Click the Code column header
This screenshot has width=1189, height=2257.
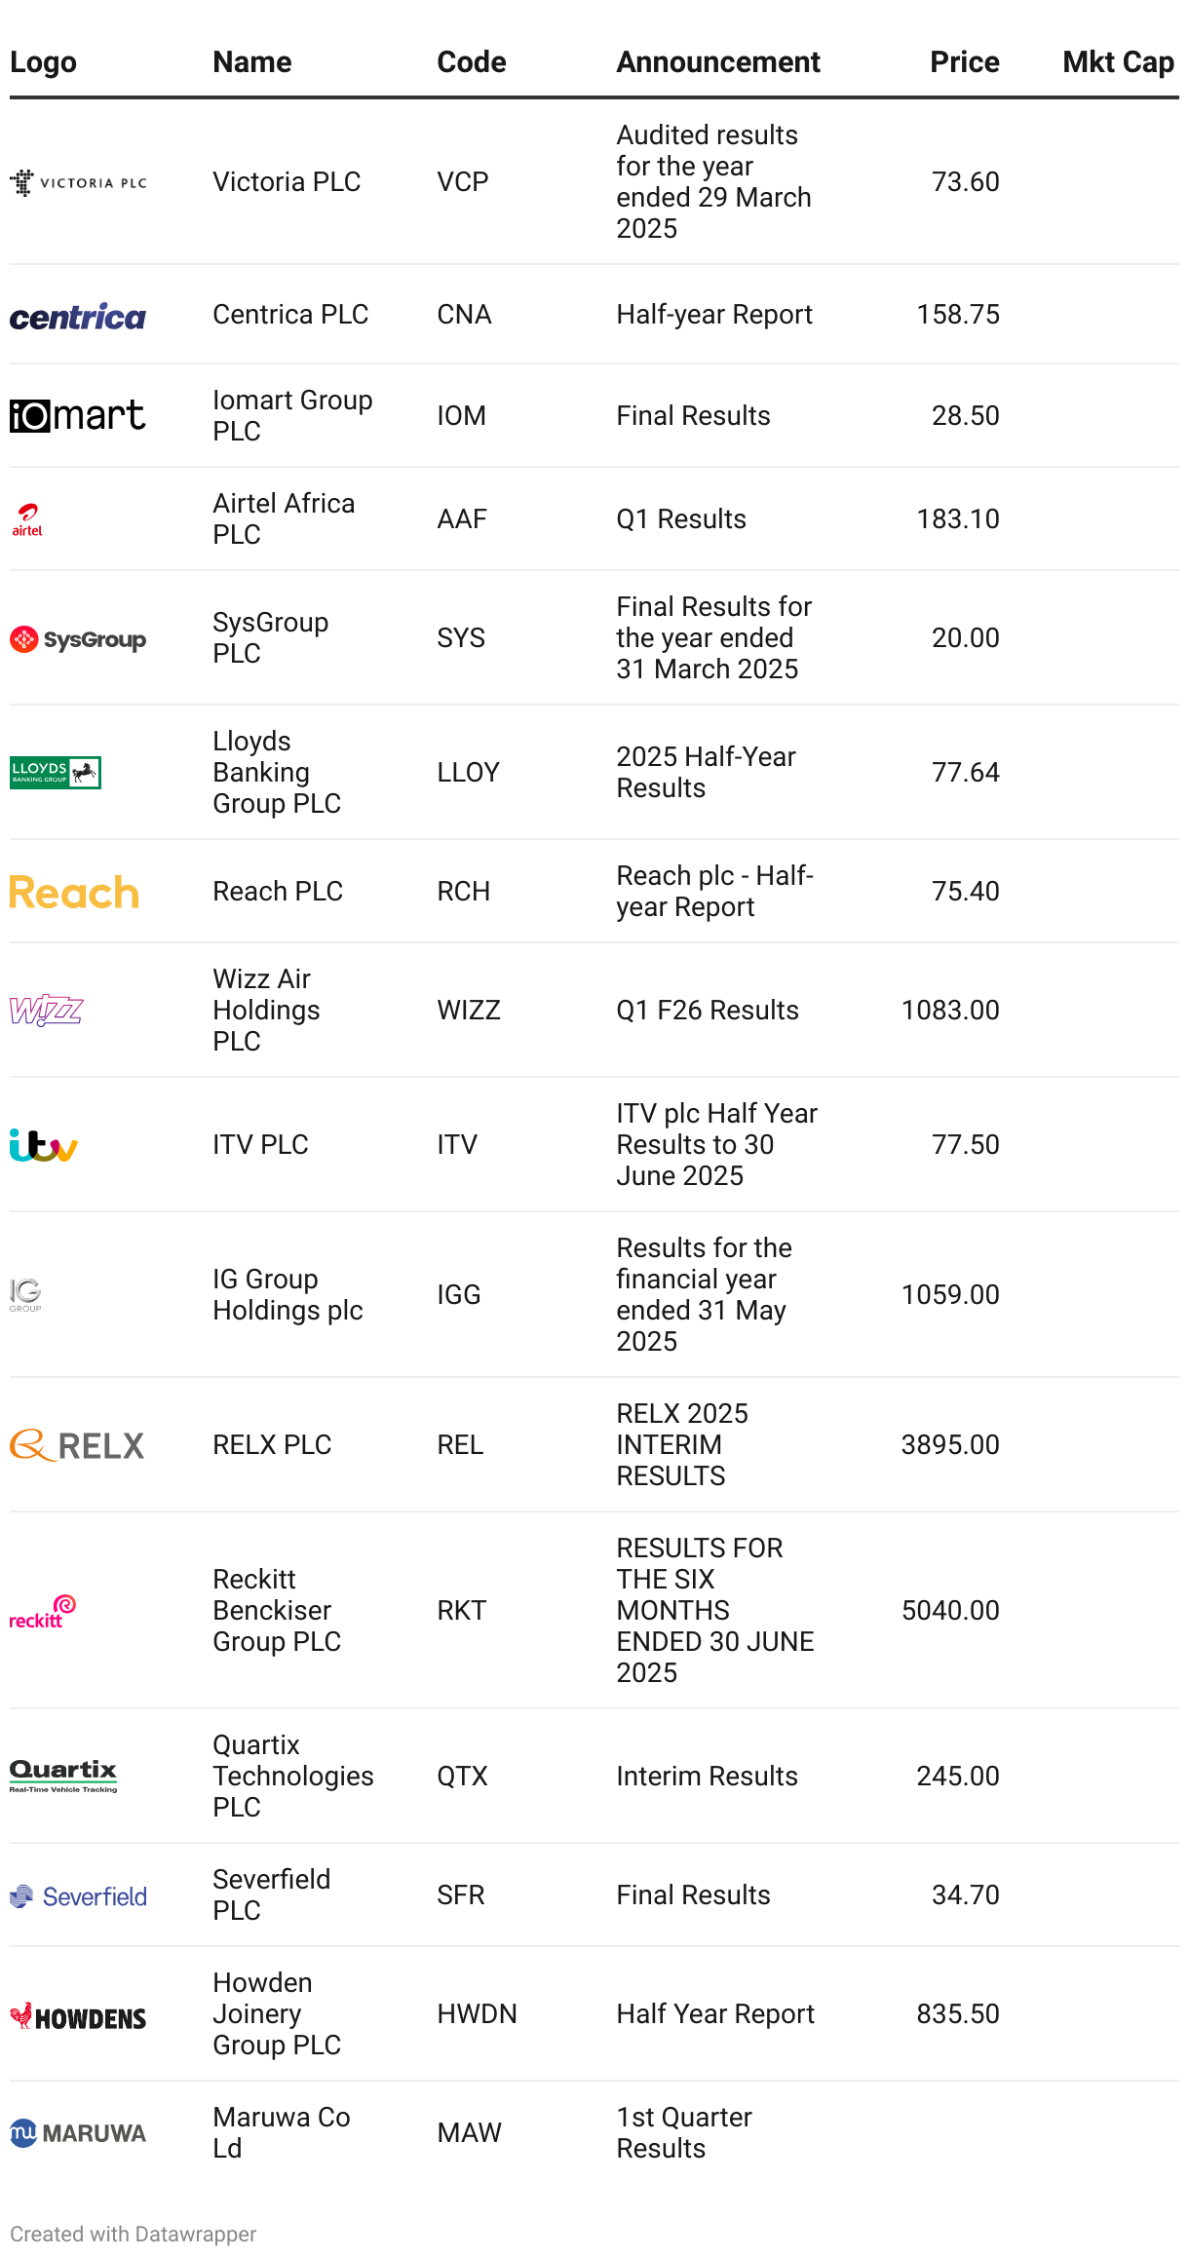click(x=472, y=62)
